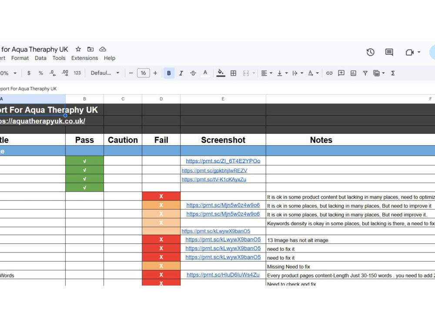Screen dimensions: 435x326
Task: Open the Format menu
Action: 20,58
